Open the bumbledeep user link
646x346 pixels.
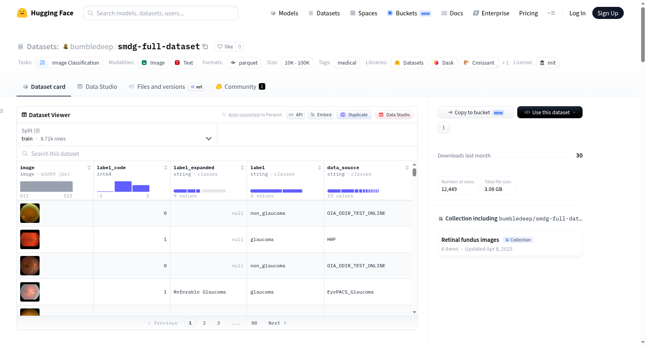[92, 46]
